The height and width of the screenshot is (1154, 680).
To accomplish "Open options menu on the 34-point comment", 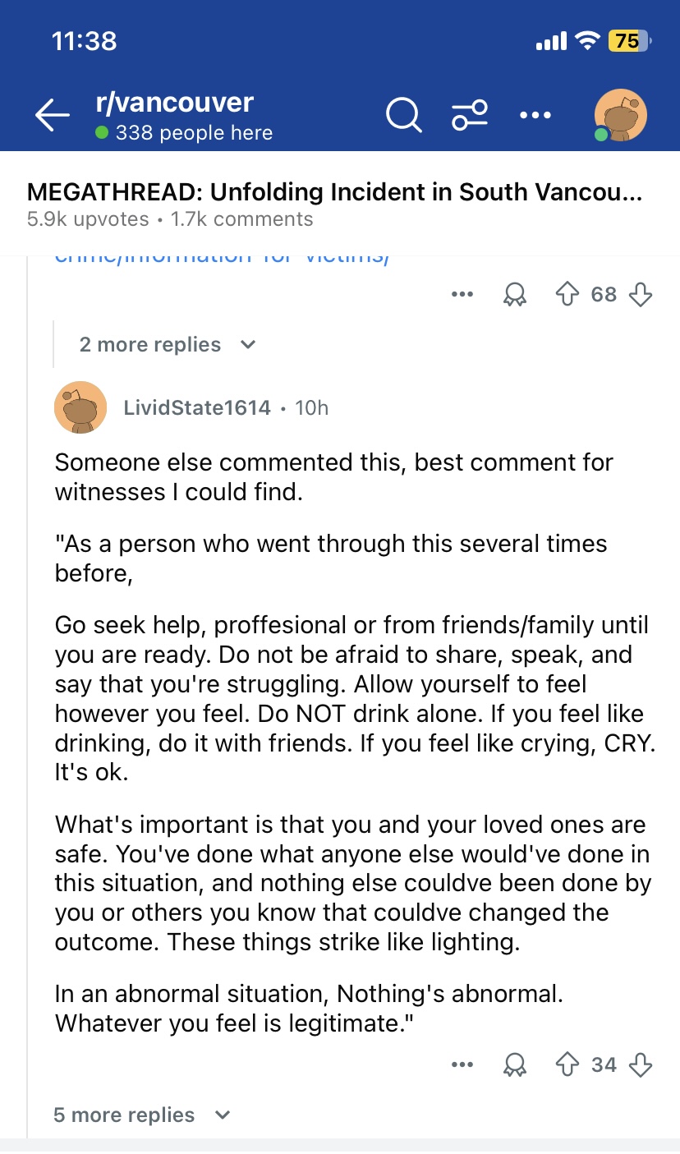I will [x=462, y=1064].
